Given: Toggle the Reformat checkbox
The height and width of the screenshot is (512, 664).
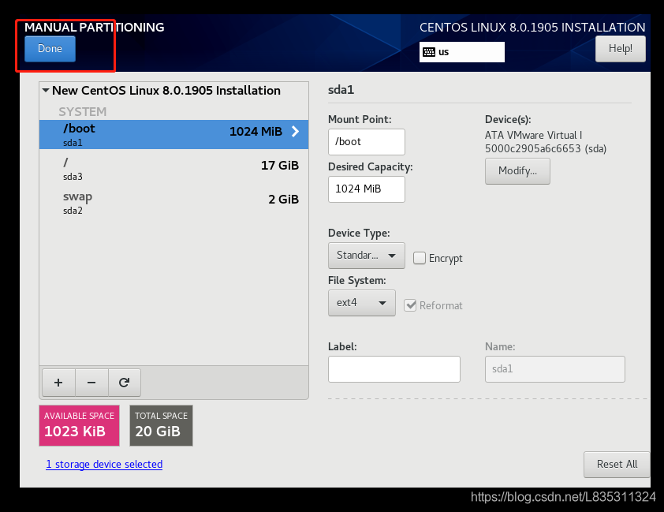Looking at the screenshot, I should click(410, 305).
